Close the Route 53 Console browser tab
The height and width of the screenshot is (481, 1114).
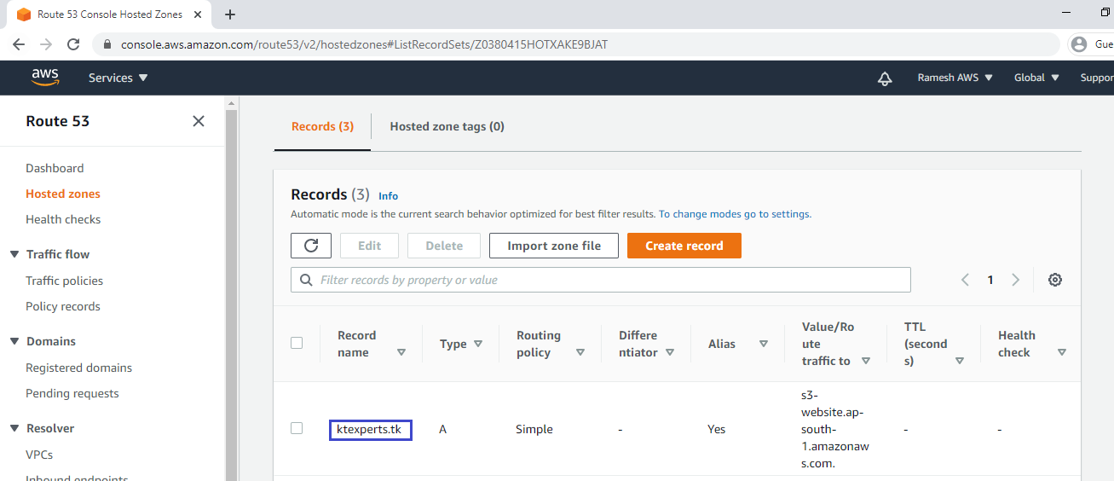pyautogui.click(x=197, y=14)
